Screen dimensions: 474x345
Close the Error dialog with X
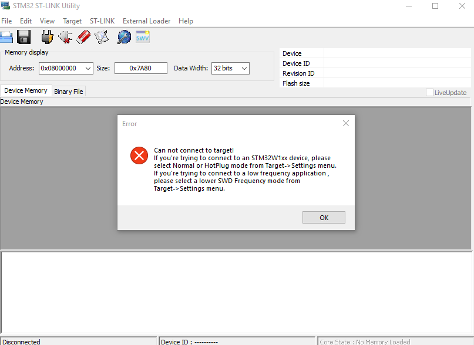click(x=346, y=123)
